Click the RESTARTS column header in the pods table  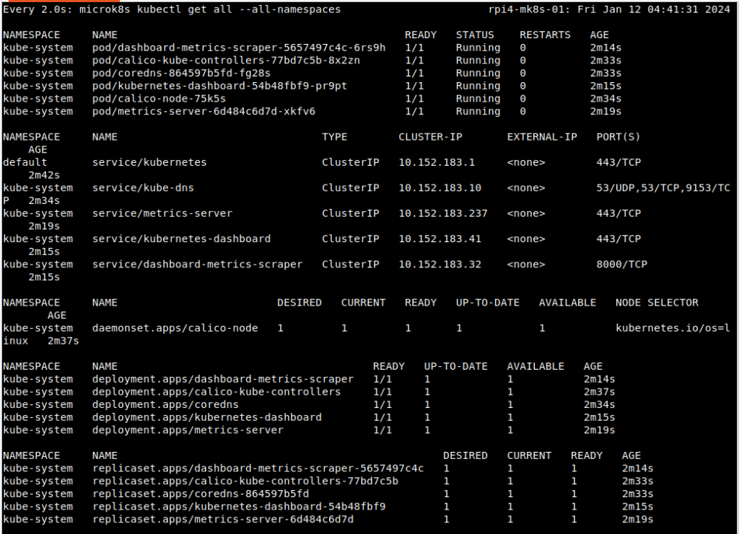tap(545, 35)
